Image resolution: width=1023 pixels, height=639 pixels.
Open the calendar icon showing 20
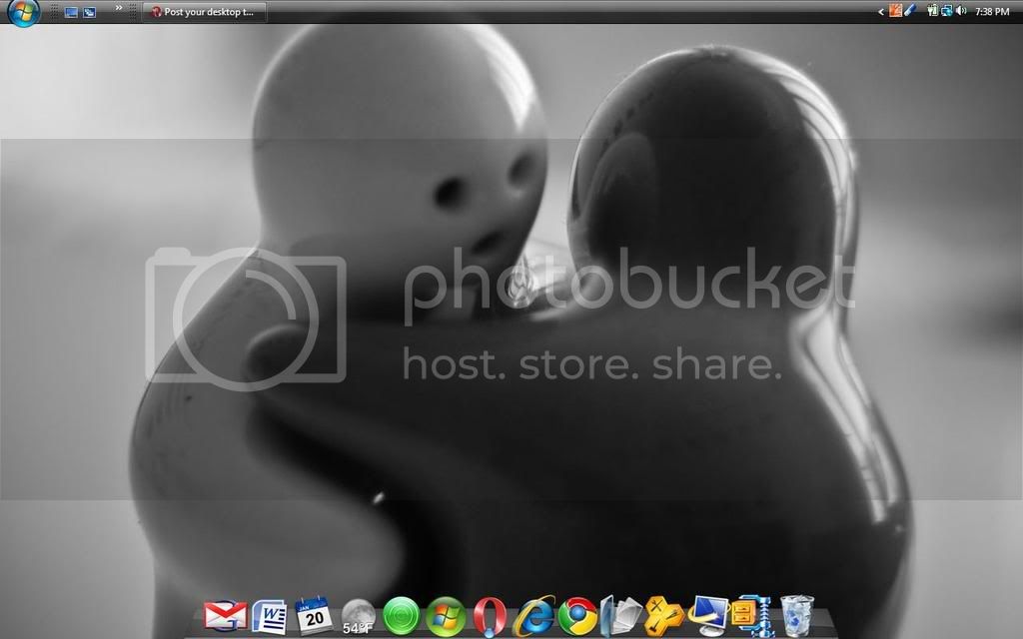[x=313, y=615]
